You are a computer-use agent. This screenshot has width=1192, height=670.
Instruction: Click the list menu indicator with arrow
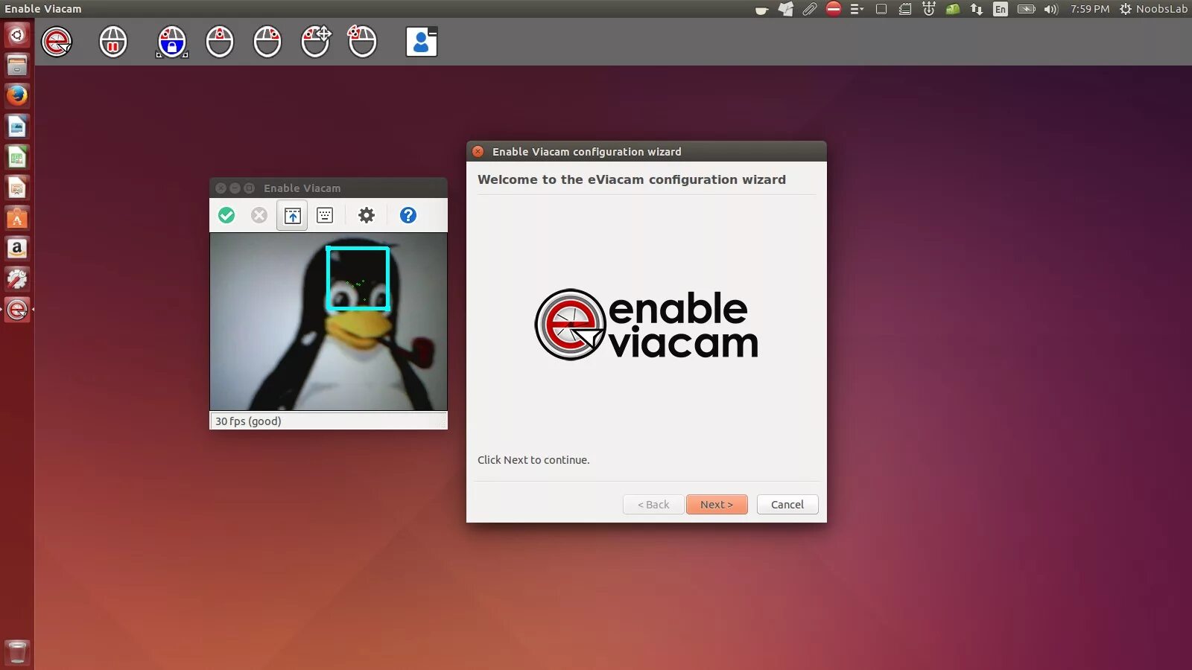coord(857,9)
